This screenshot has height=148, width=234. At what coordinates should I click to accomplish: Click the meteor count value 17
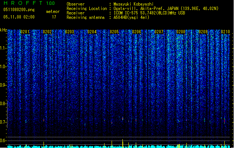coord(54,17)
